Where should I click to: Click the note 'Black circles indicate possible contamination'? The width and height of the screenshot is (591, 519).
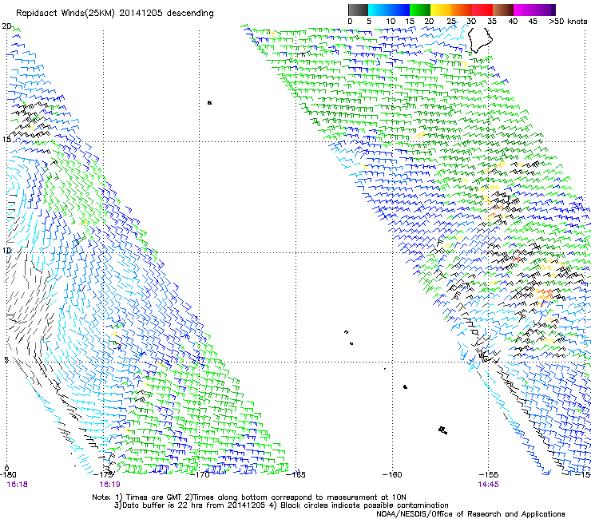[364, 505]
